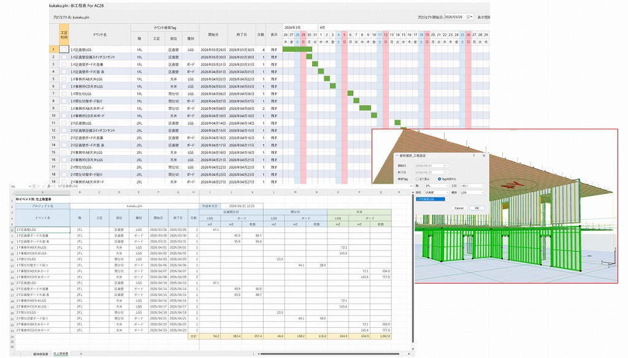Click the Cancel button in dialog
This screenshot has height=358, width=628.
point(459,208)
